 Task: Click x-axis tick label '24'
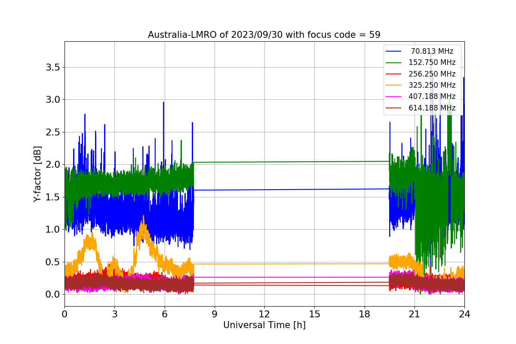coord(464,314)
